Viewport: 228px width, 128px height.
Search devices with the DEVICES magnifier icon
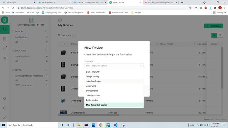46,31
